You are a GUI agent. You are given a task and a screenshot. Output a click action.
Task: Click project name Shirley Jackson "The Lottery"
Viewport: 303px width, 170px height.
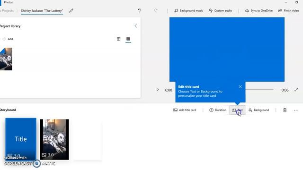[x=42, y=10]
